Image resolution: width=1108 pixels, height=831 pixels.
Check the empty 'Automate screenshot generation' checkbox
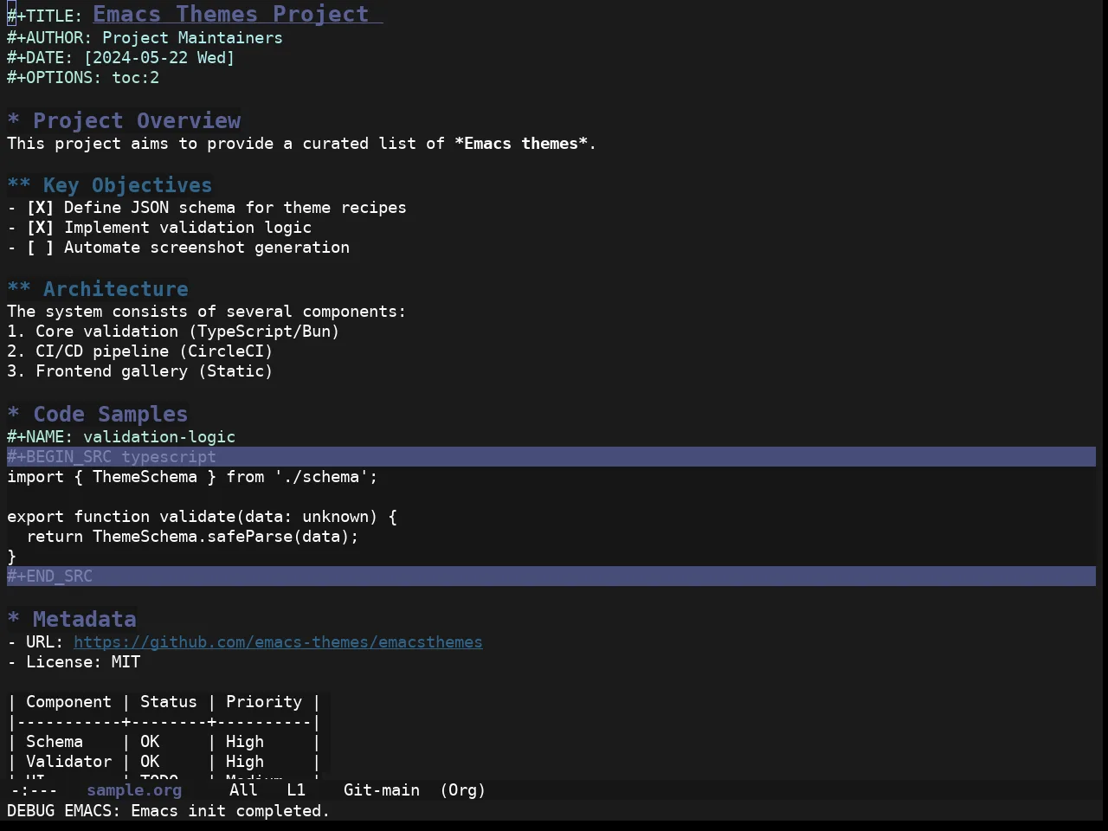pyautogui.click(x=40, y=248)
